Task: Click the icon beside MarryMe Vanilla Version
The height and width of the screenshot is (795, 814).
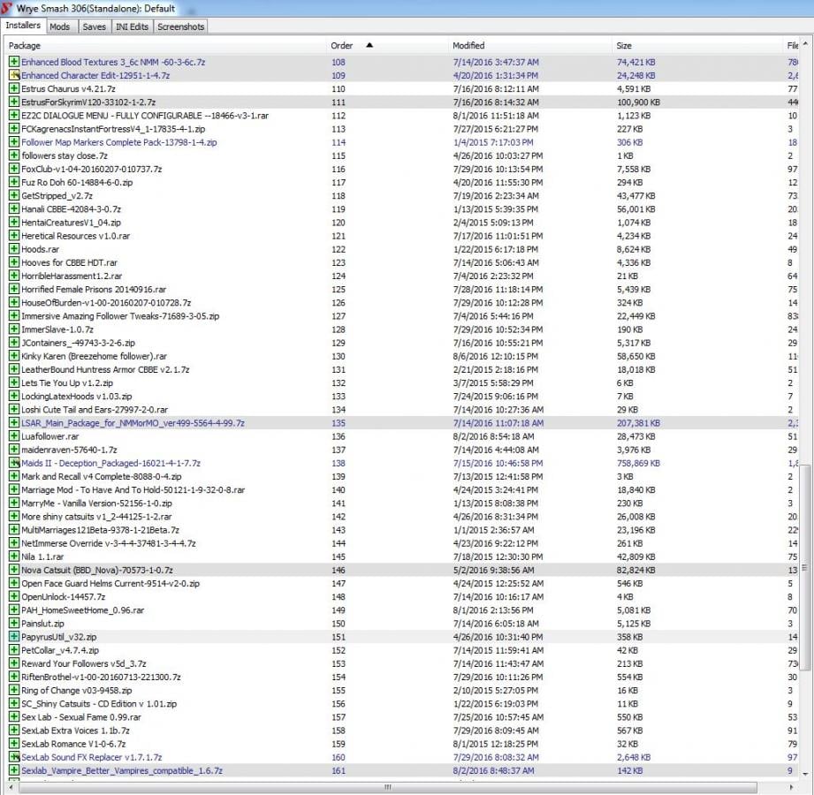Action: pyautogui.click(x=14, y=503)
